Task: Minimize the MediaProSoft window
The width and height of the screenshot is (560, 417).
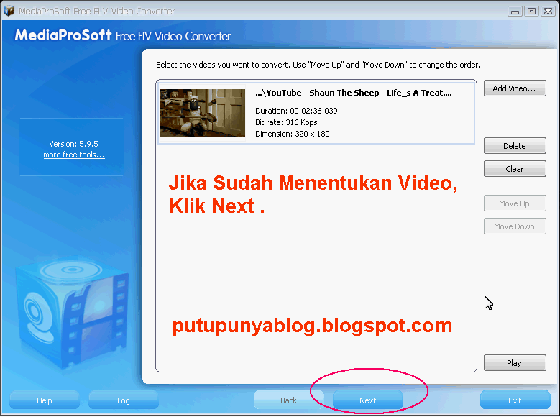Action: pyautogui.click(x=515, y=12)
